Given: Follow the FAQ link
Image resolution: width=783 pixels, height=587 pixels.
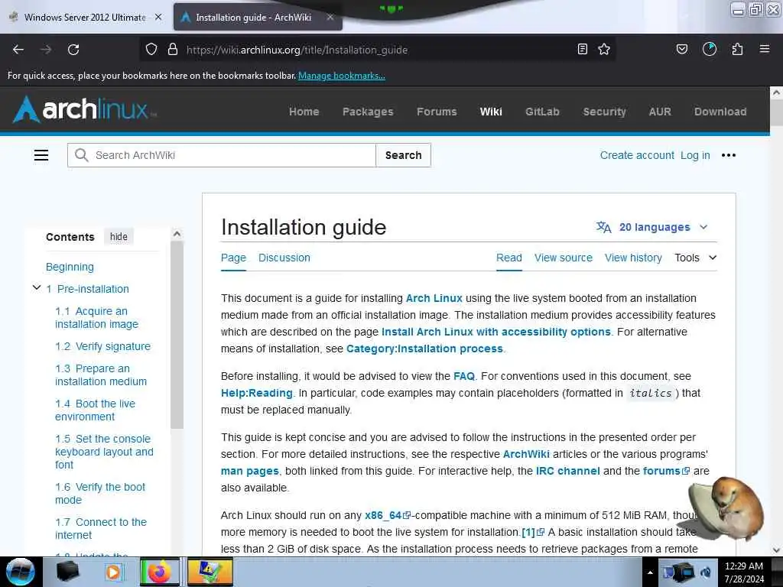Looking at the screenshot, I should click(464, 376).
